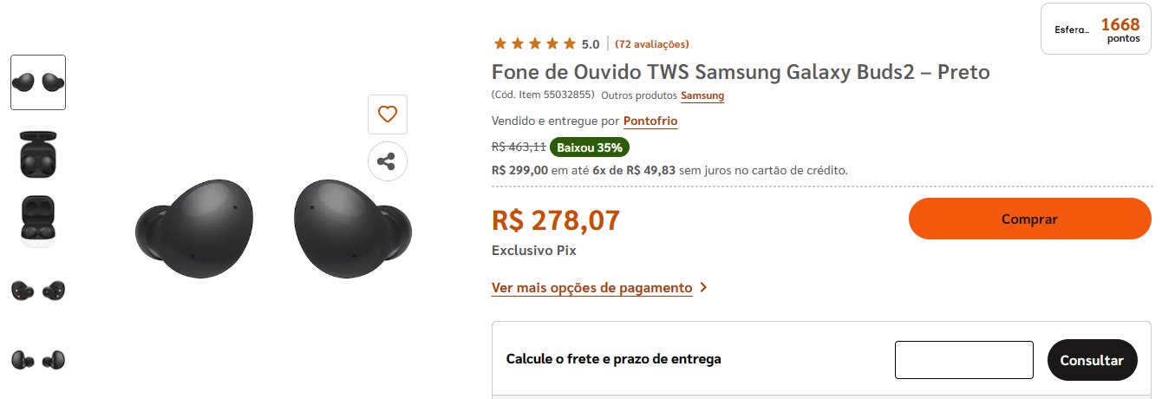The image size is (1162, 399).
Task: Select fifth thumbnail of earbuds side view
Action: pyautogui.click(x=38, y=359)
